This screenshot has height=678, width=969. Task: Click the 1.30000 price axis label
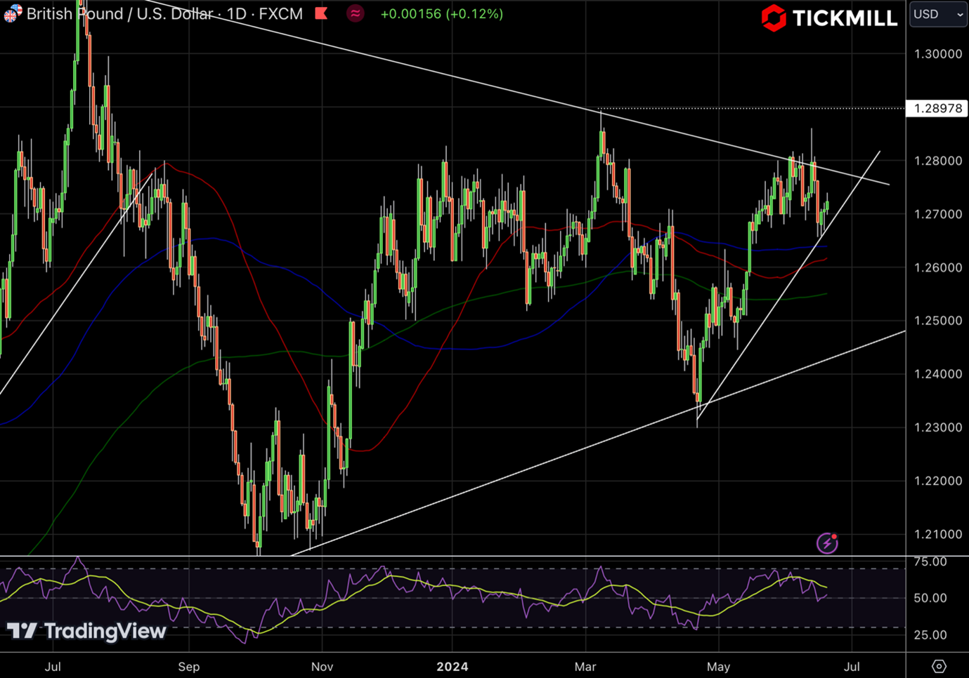[x=938, y=54]
